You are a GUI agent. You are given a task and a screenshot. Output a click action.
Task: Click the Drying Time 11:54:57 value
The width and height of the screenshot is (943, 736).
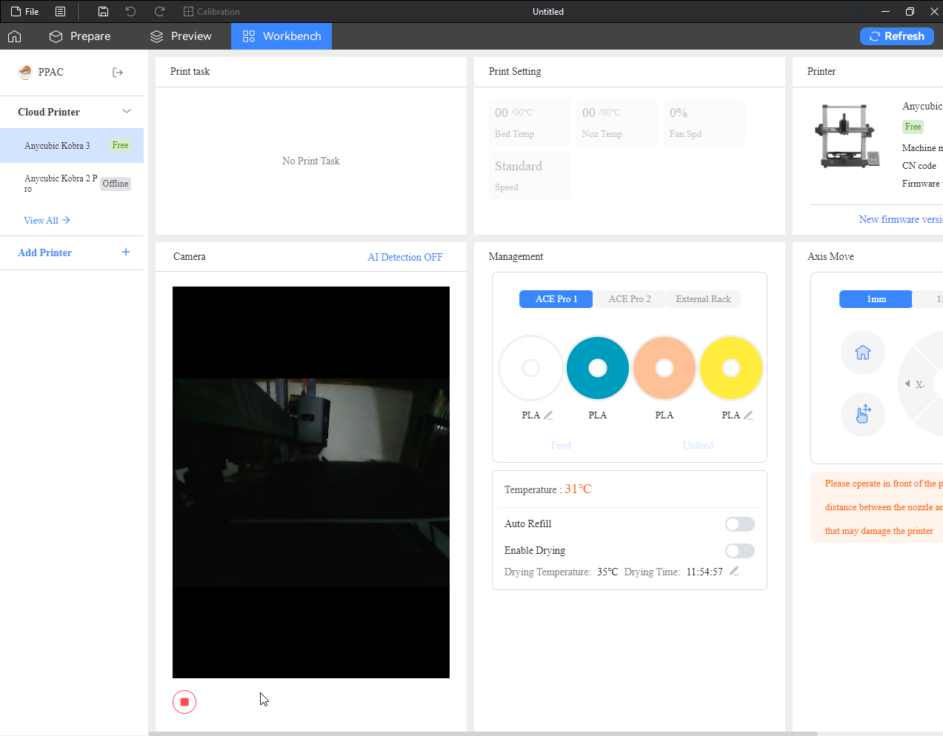click(704, 572)
